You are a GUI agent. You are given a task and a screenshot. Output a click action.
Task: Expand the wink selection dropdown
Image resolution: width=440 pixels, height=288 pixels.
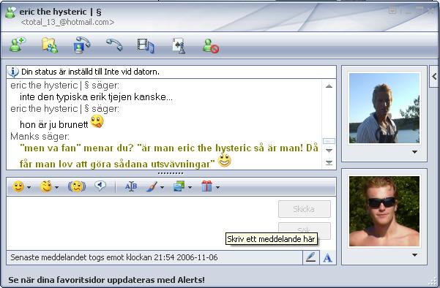(56, 187)
